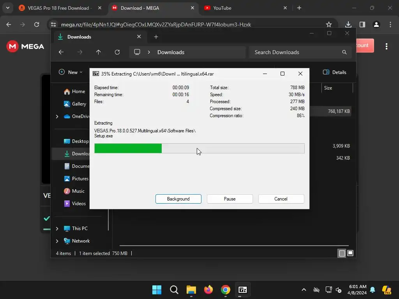Click the OneDrive cloud icon
The image size is (399, 299).
coord(67,116)
